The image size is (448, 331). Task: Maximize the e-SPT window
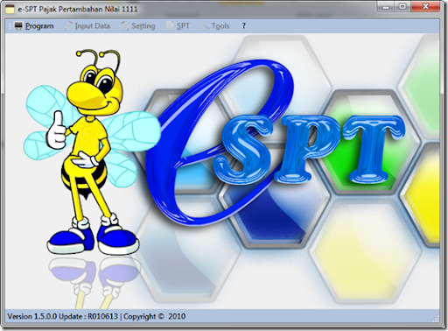click(x=402, y=7)
